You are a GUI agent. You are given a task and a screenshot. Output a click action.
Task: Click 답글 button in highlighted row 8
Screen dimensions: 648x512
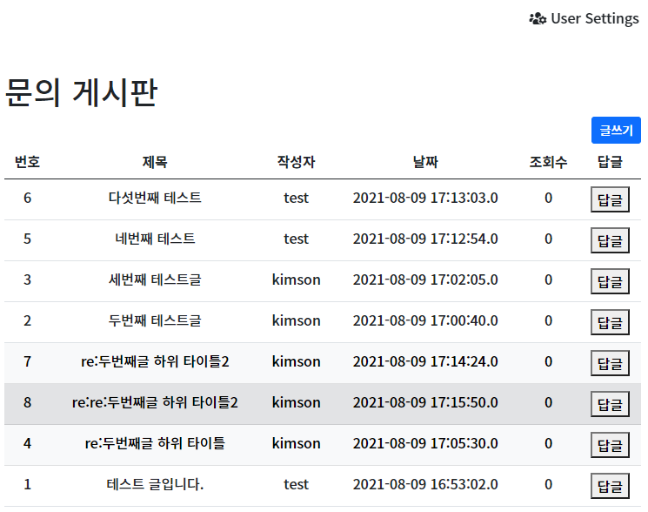click(610, 404)
